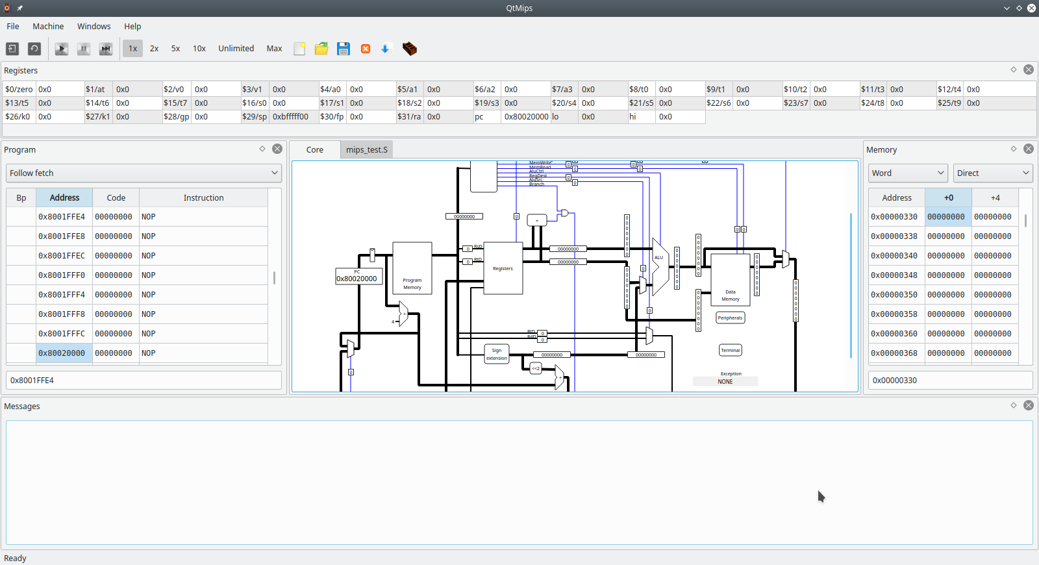The image size is (1039, 565).
Task: Click the PC box in the core diagram
Action: point(359,277)
